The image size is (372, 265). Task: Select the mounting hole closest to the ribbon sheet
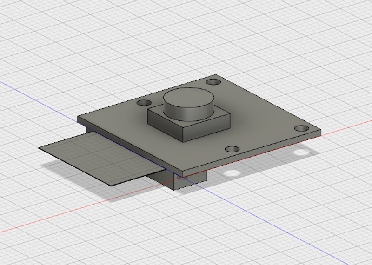[144, 103]
